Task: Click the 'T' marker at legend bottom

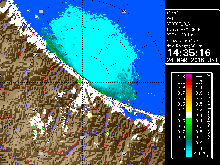Action: pyautogui.click(x=209, y=156)
